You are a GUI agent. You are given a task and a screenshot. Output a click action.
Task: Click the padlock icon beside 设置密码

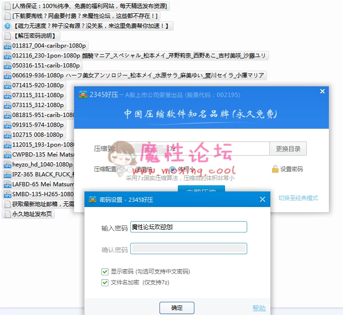click(275, 169)
